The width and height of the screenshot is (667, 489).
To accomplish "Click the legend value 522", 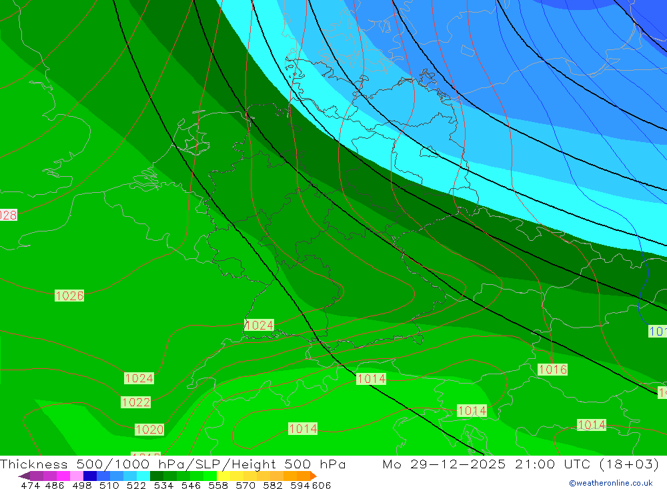I will [136, 486].
